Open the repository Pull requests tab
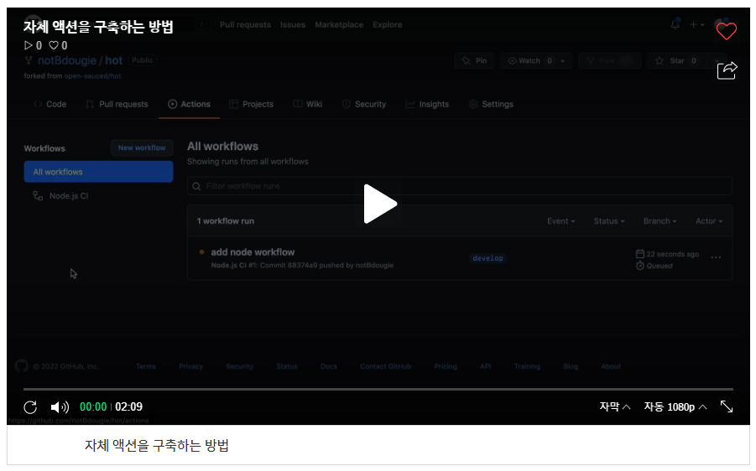 coord(117,104)
